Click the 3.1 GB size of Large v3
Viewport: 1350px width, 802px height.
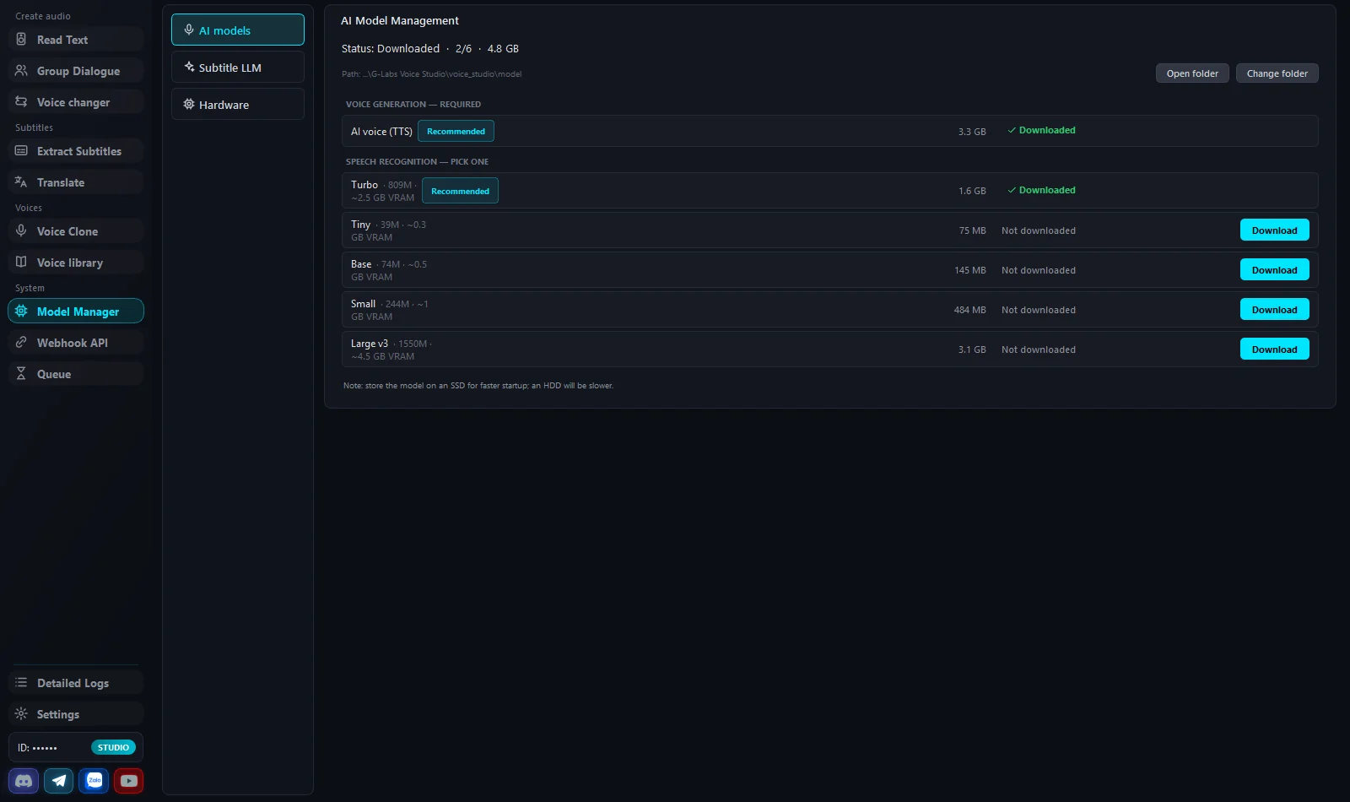tap(972, 350)
